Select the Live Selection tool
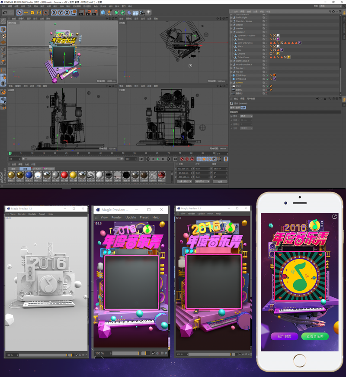Viewport: 346px width, 377px height. [19, 13]
